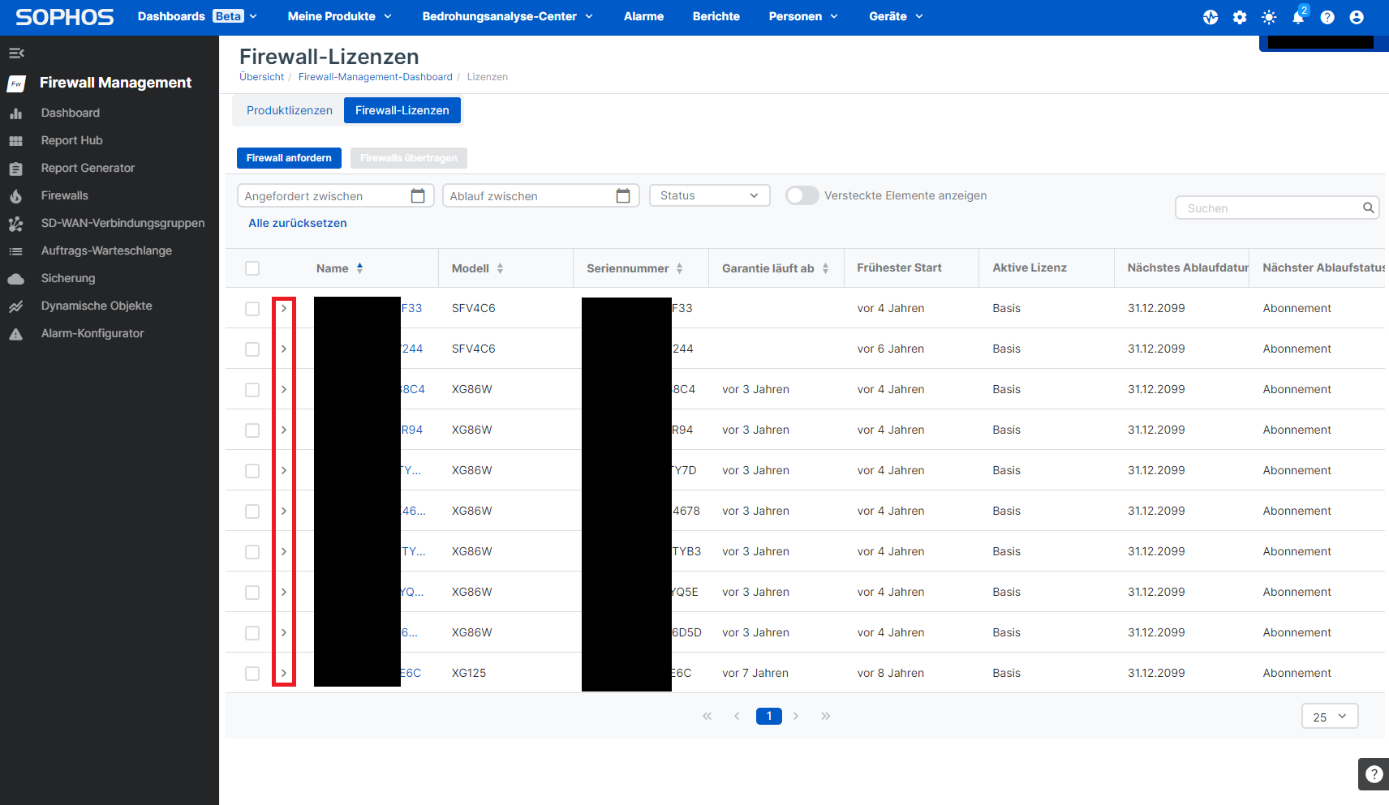This screenshot has height=805, width=1389.
Task: Toggle Versteckte Elemente anzeigen switch
Action: [802, 195]
